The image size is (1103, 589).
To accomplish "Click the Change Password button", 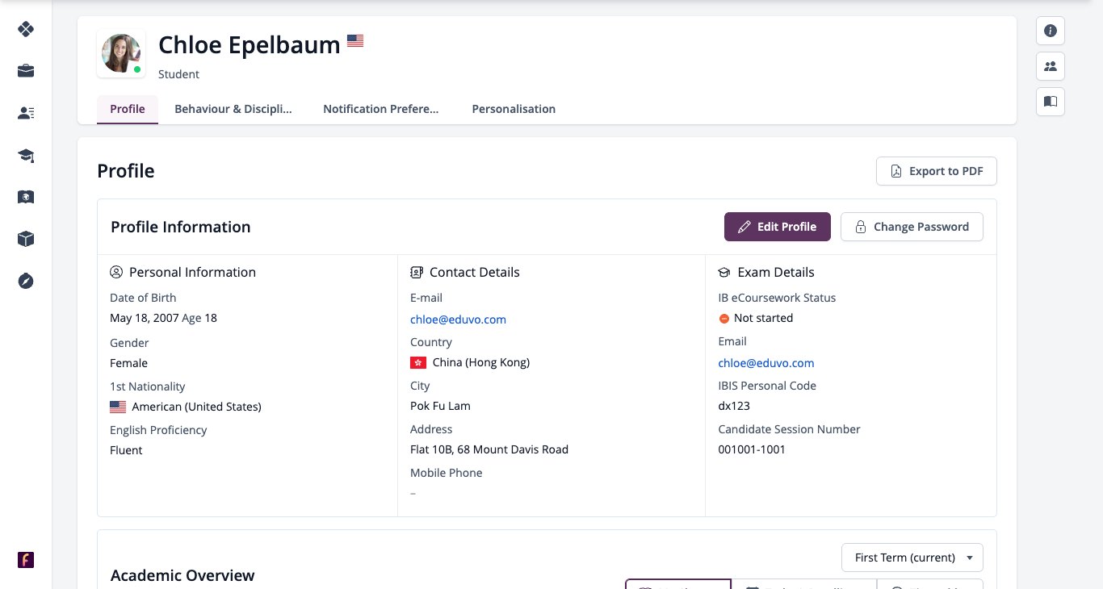I will click(x=912, y=227).
